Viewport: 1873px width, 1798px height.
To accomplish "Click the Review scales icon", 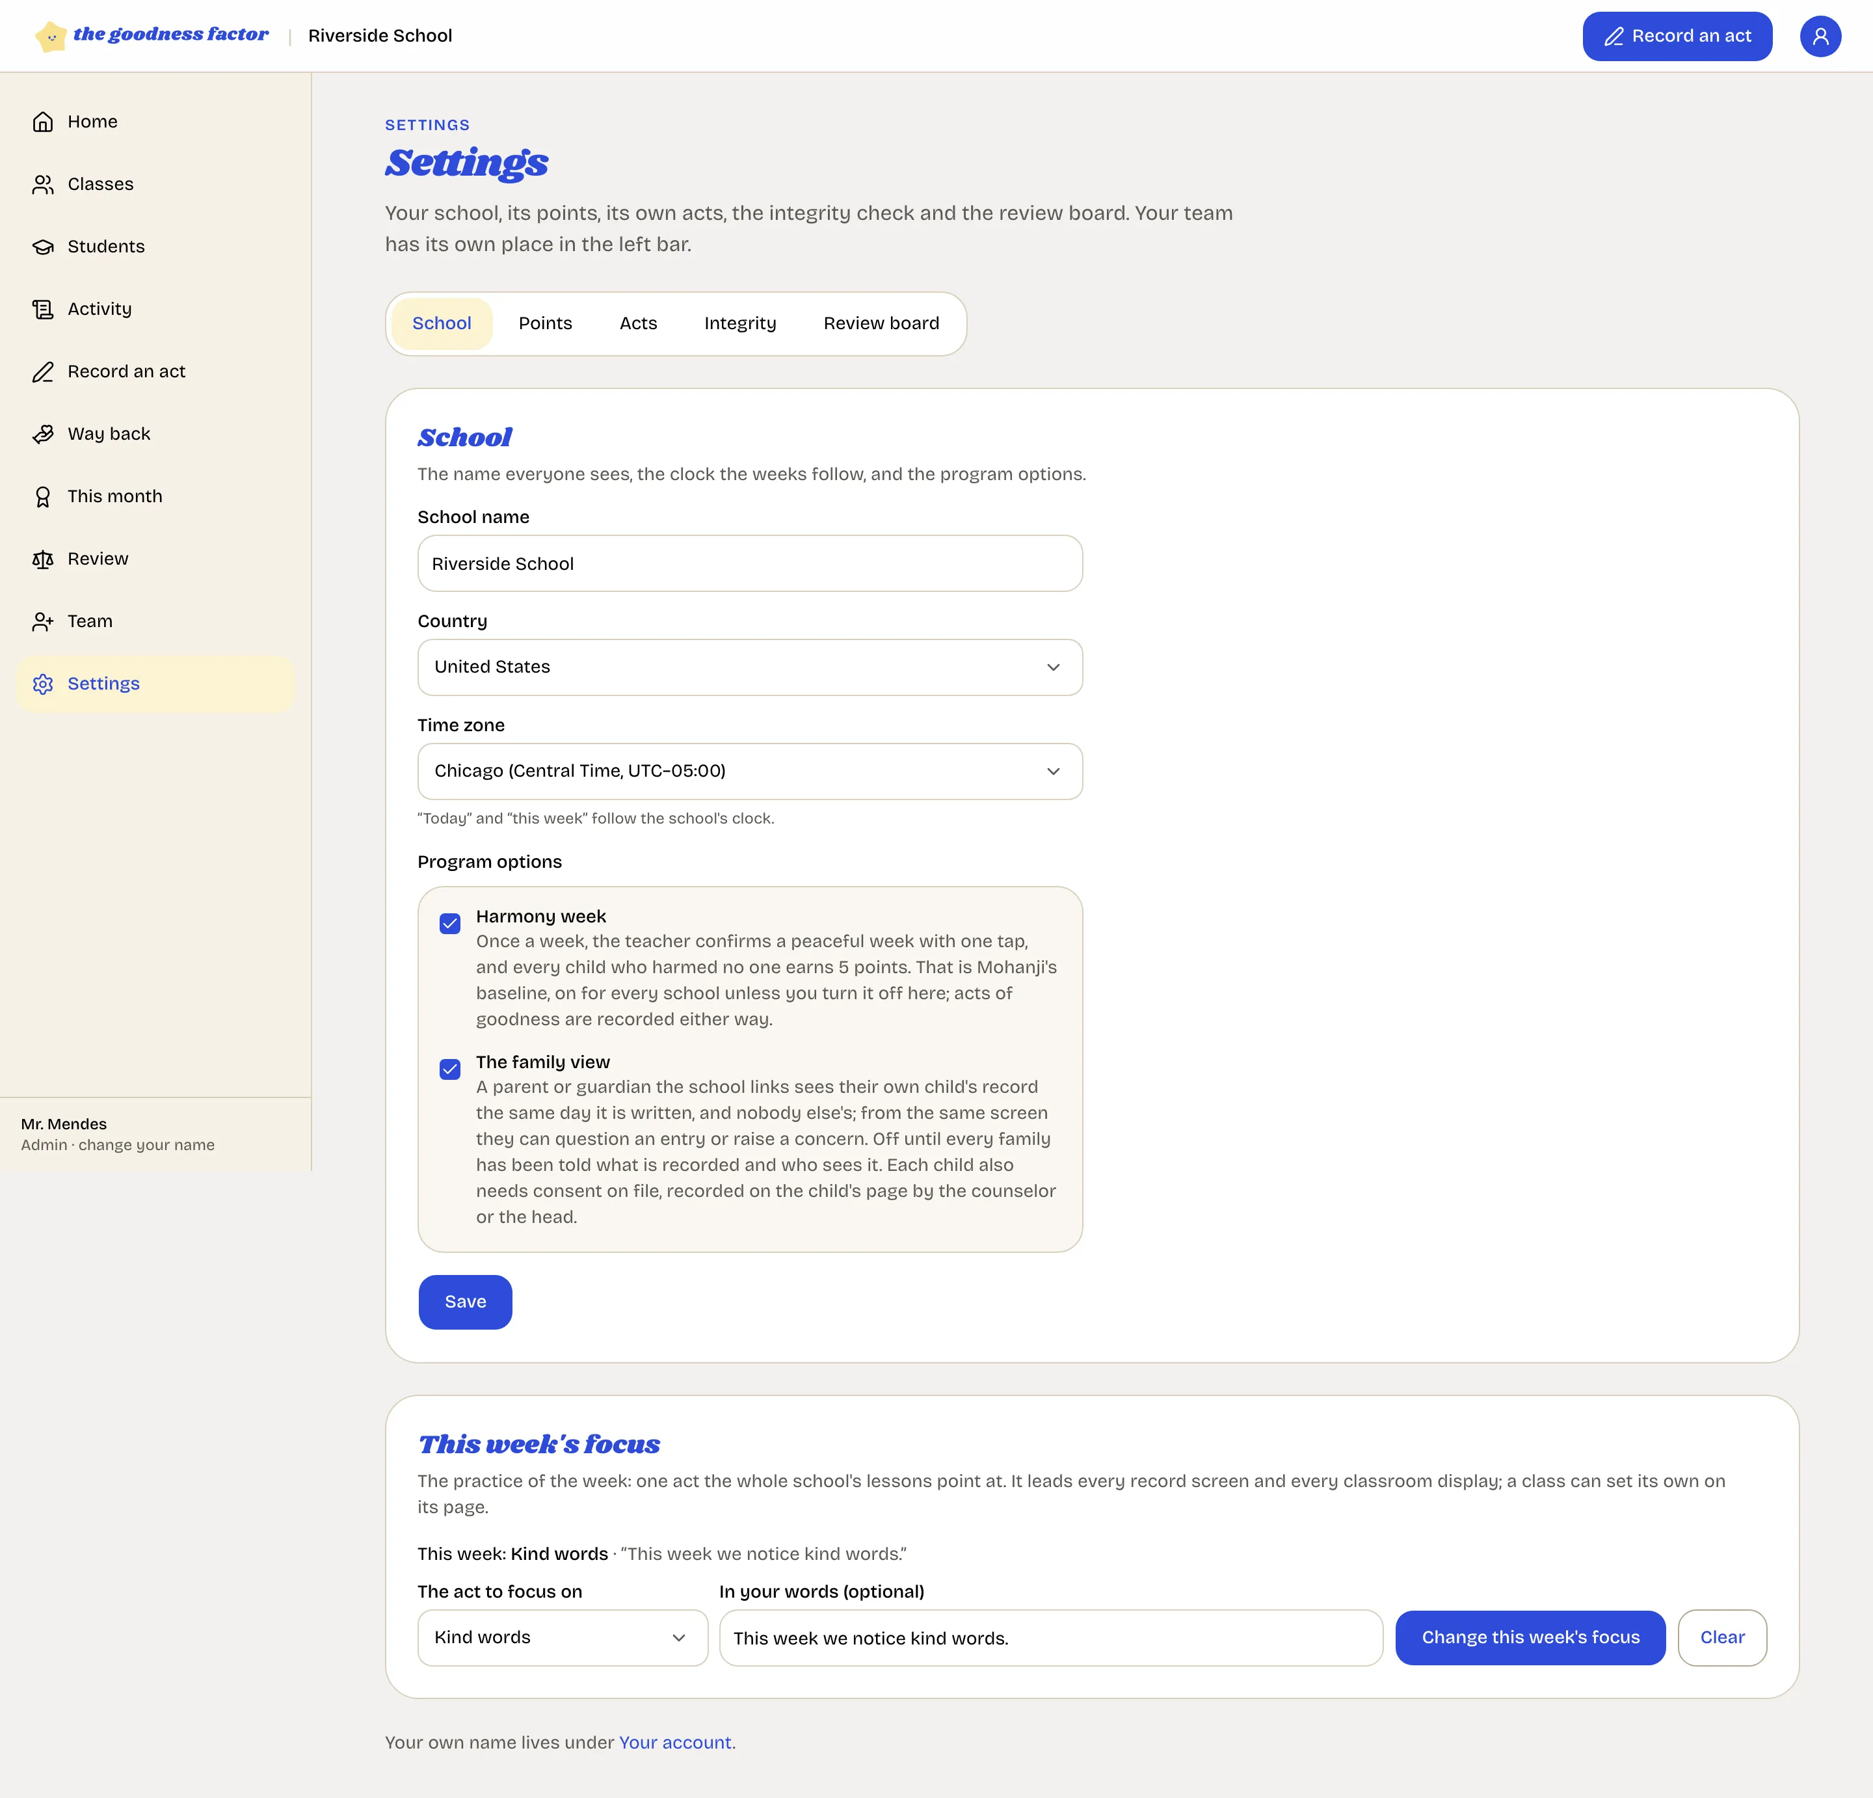I will [43, 559].
